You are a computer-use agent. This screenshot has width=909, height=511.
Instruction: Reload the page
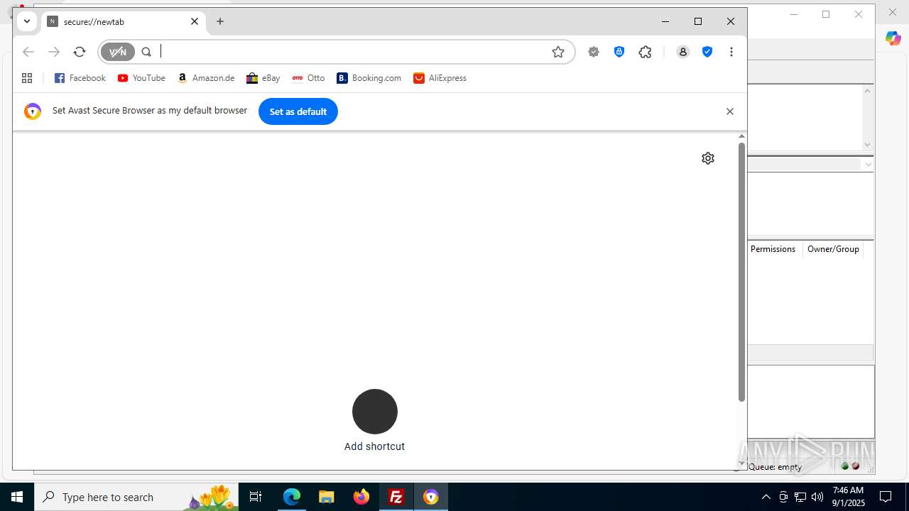(80, 52)
